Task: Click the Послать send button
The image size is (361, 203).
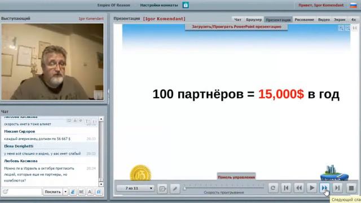Action: click(52, 192)
